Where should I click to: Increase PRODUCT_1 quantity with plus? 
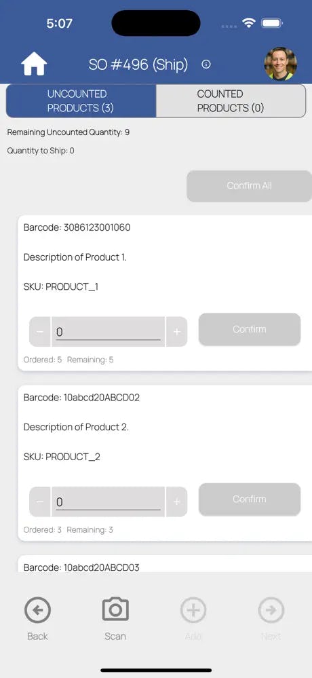(177, 332)
